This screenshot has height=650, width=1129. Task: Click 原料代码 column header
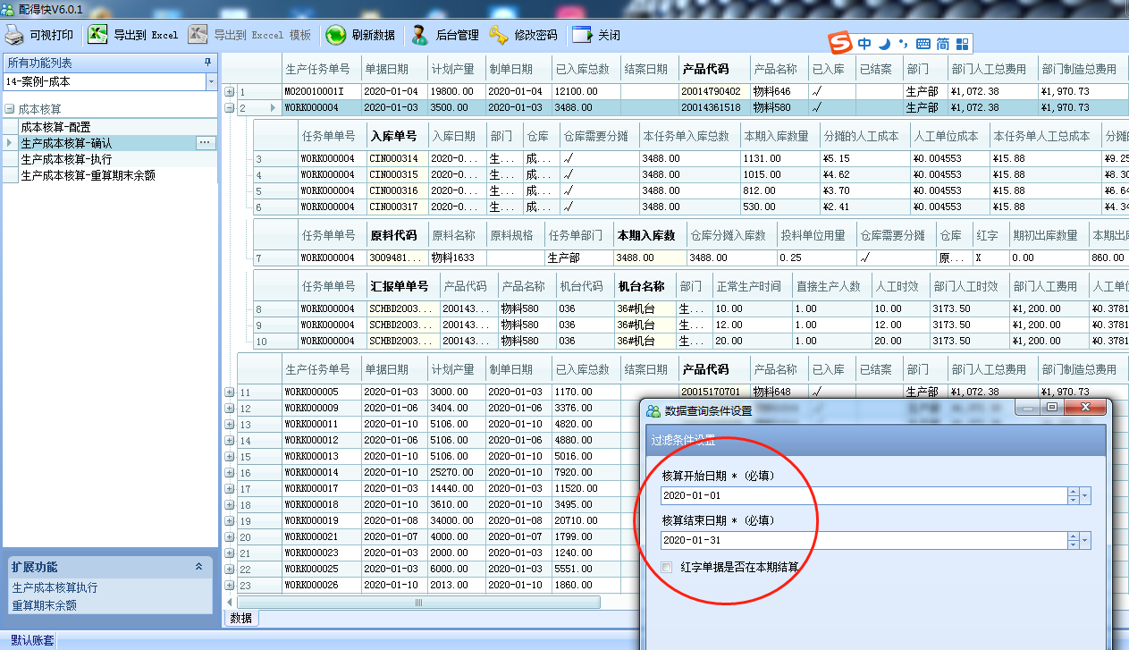pyautogui.click(x=397, y=235)
